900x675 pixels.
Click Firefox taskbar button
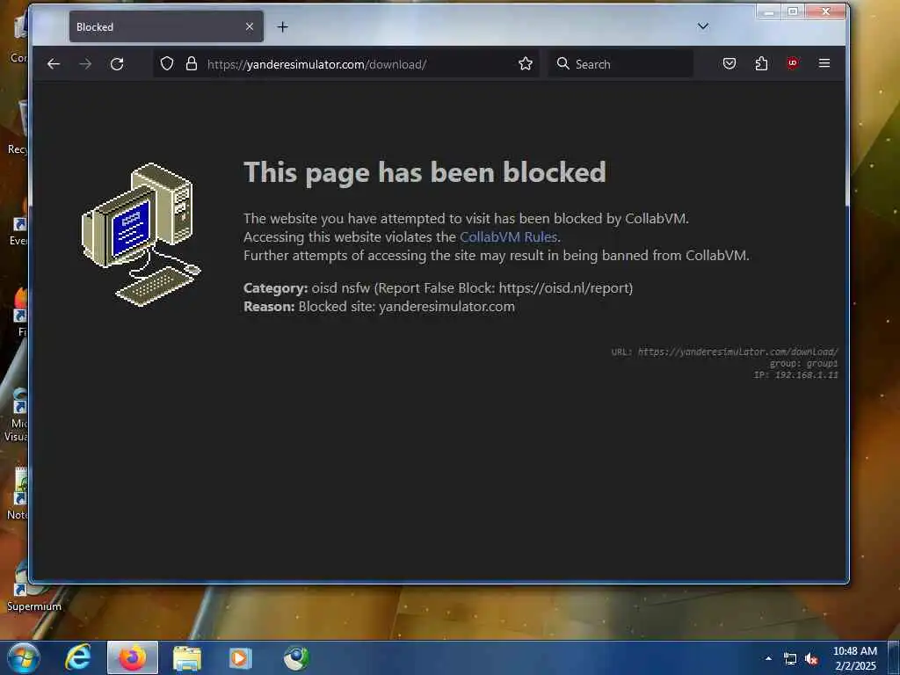tap(133, 657)
